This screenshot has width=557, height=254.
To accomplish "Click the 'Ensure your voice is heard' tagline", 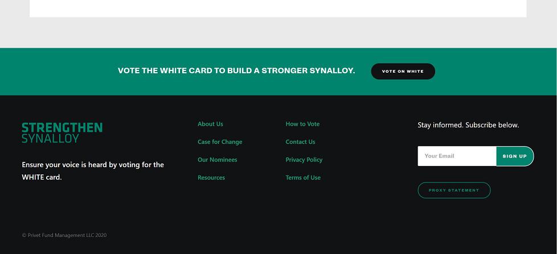I will click(x=93, y=171).
